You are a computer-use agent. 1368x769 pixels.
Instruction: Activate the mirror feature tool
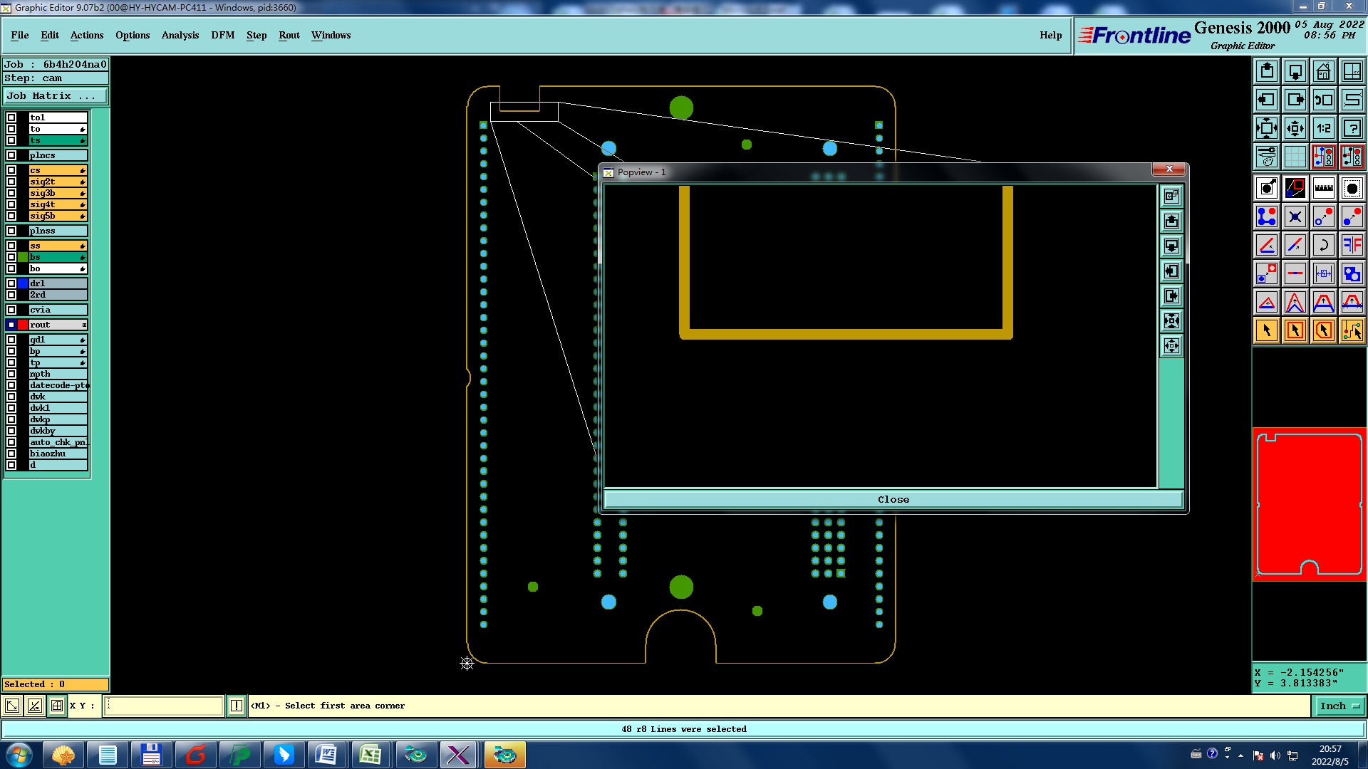click(1352, 245)
